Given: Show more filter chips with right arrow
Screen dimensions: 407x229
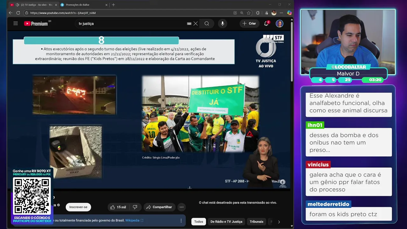Looking at the screenshot, I should click(279, 222).
